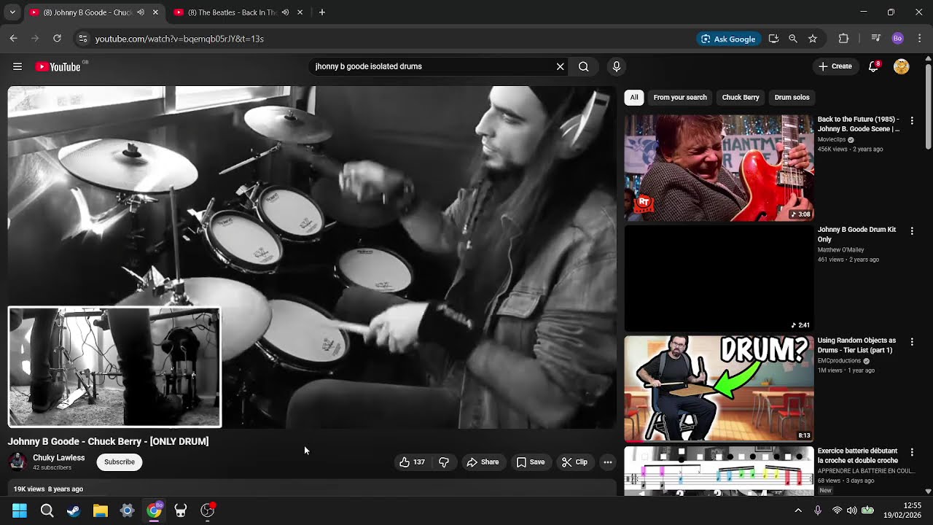Open the Matthew O'Malley channel name
933x525 pixels.
pyautogui.click(x=841, y=250)
